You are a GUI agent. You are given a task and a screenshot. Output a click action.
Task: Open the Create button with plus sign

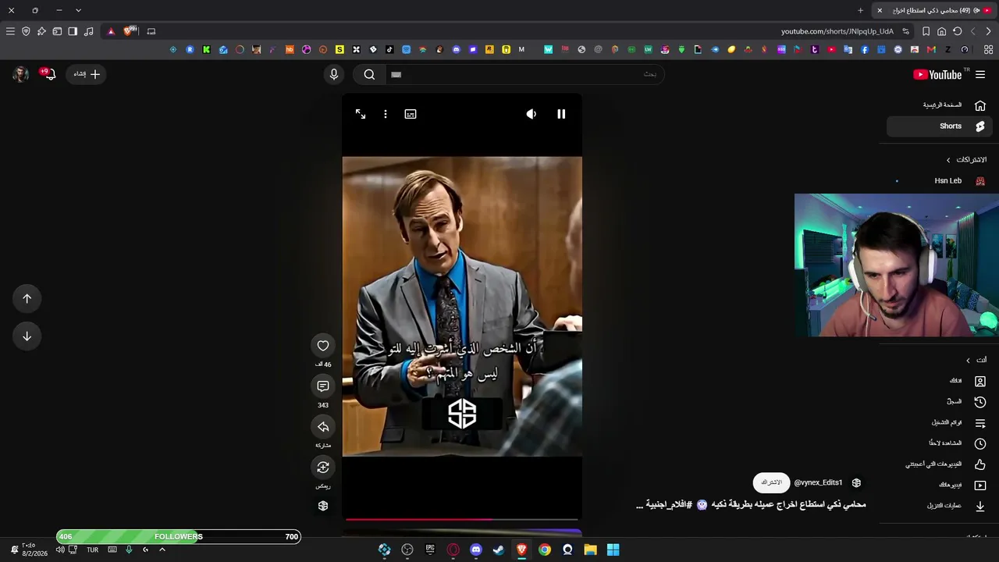(x=87, y=74)
